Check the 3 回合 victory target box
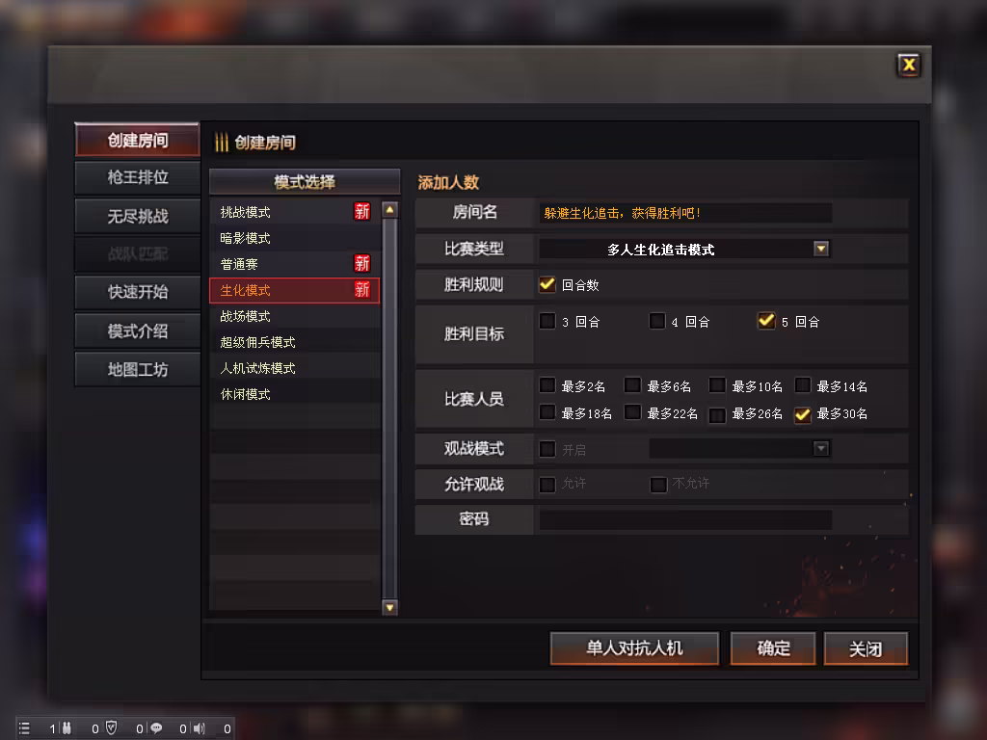Viewport: 987px width, 740px height. 547,321
